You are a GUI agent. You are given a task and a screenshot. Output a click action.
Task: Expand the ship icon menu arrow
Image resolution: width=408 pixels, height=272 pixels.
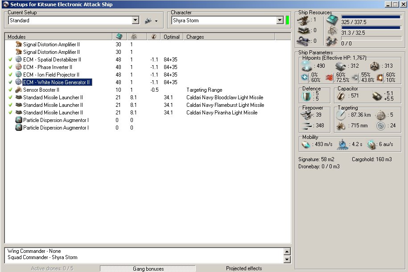tap(156, 21)
